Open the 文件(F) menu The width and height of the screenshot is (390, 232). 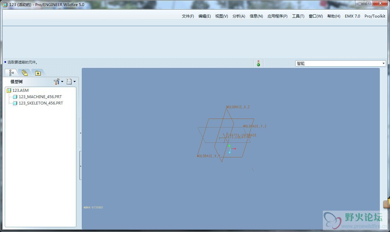(188, 16)
